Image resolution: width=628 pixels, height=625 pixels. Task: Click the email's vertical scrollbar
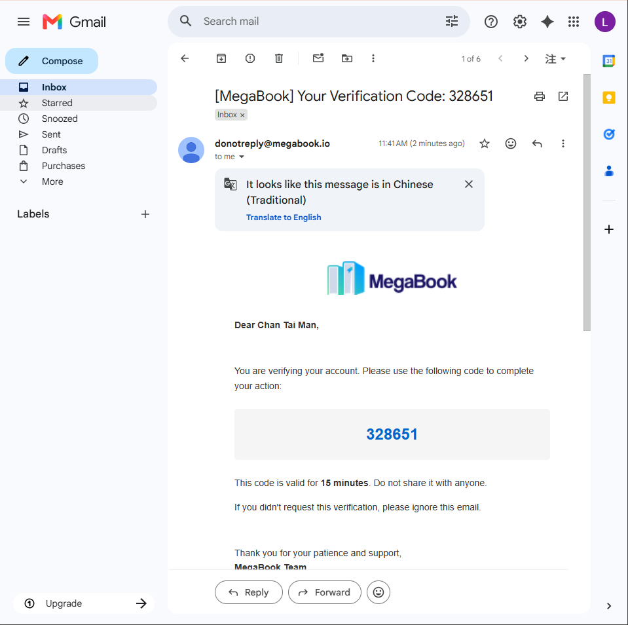587,202
